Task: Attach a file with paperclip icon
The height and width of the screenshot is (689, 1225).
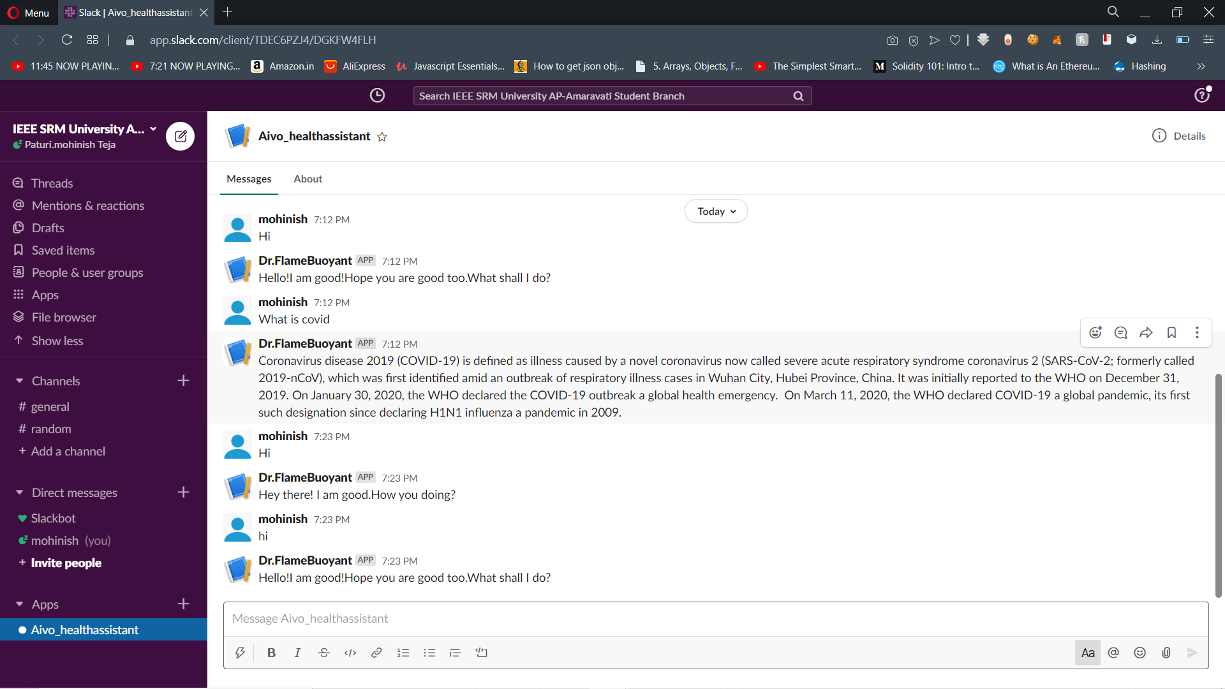Action: [1166, 653]
